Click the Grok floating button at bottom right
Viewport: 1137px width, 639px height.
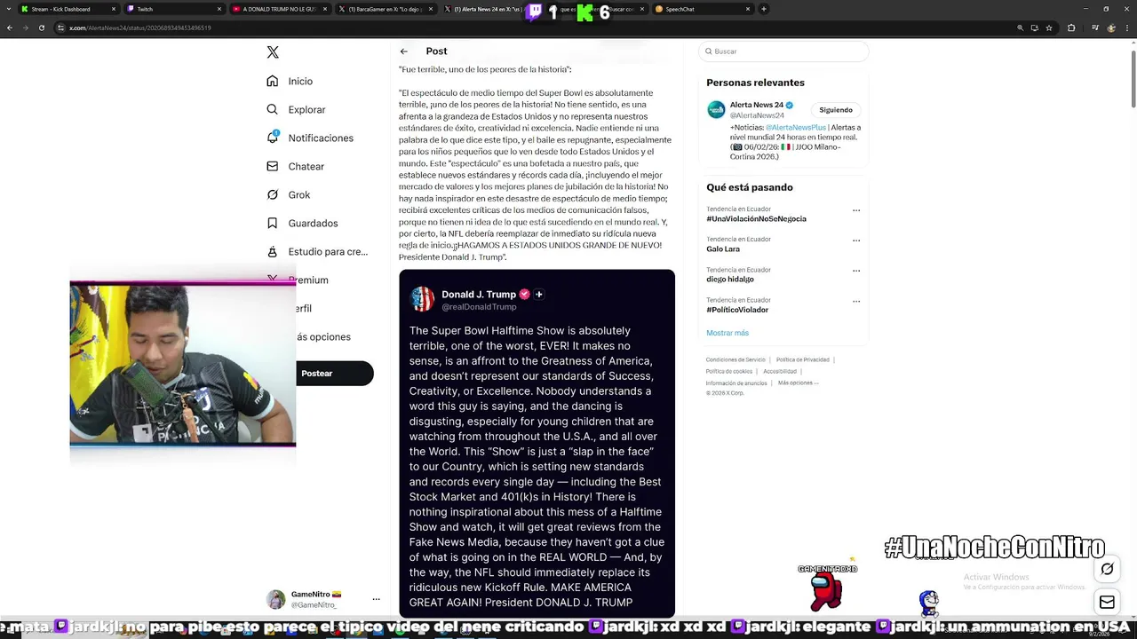(1107, 569)
